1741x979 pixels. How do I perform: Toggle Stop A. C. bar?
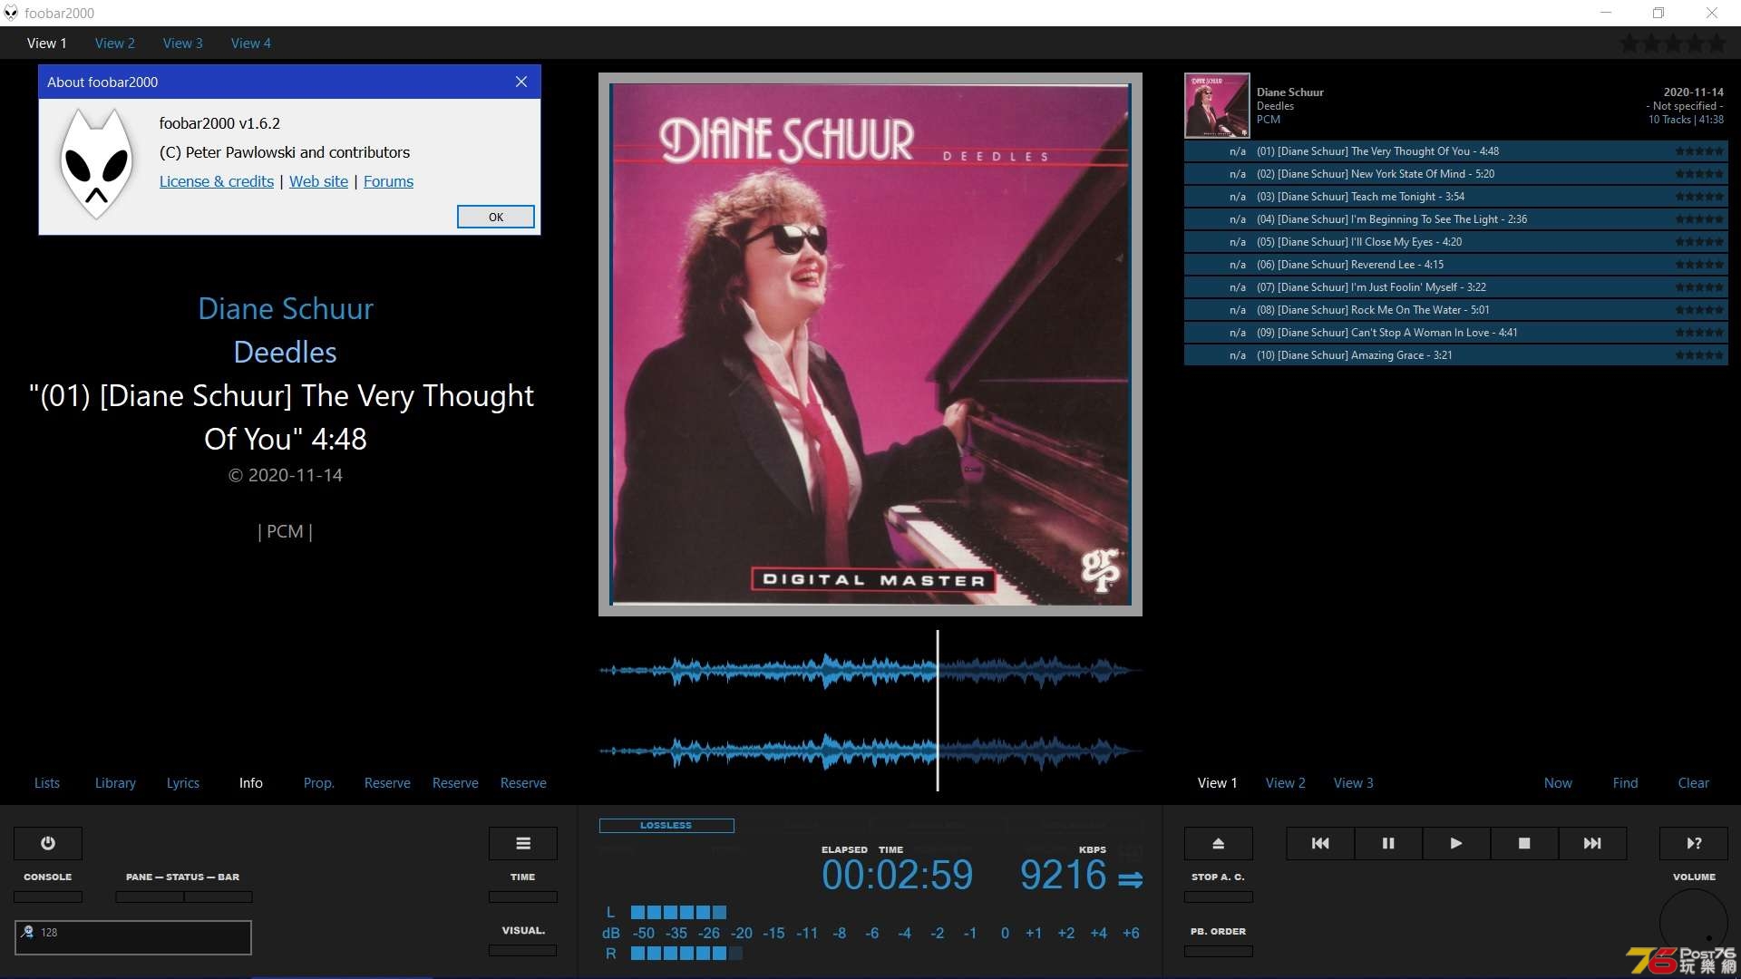point(1219,897)
